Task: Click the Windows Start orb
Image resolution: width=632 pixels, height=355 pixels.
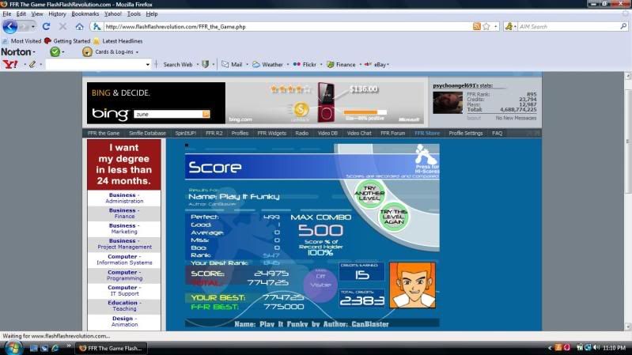Action: coord(13,347)
